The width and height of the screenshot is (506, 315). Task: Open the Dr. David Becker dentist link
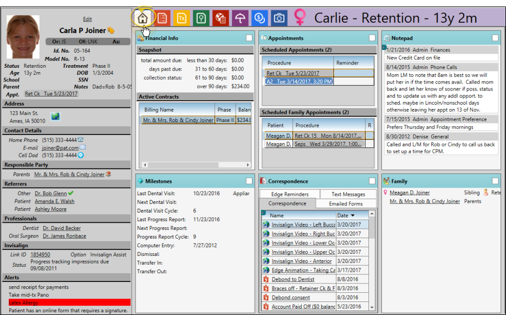click(x=62, y=228)
